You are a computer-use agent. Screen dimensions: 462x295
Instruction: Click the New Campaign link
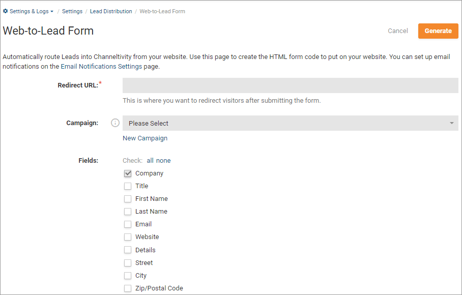(x=145, y=138)
